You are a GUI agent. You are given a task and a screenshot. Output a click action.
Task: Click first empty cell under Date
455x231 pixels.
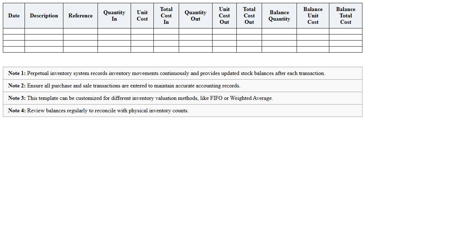point(14,31)
